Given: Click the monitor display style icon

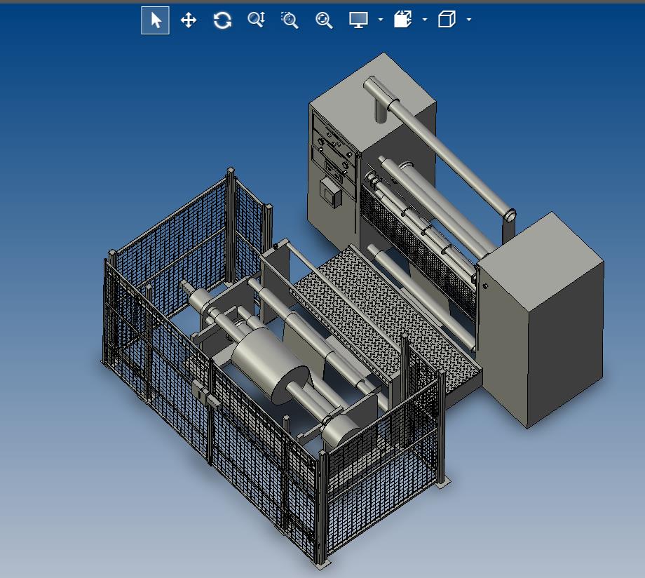Looking at the screenshot, I should point(358,20).
